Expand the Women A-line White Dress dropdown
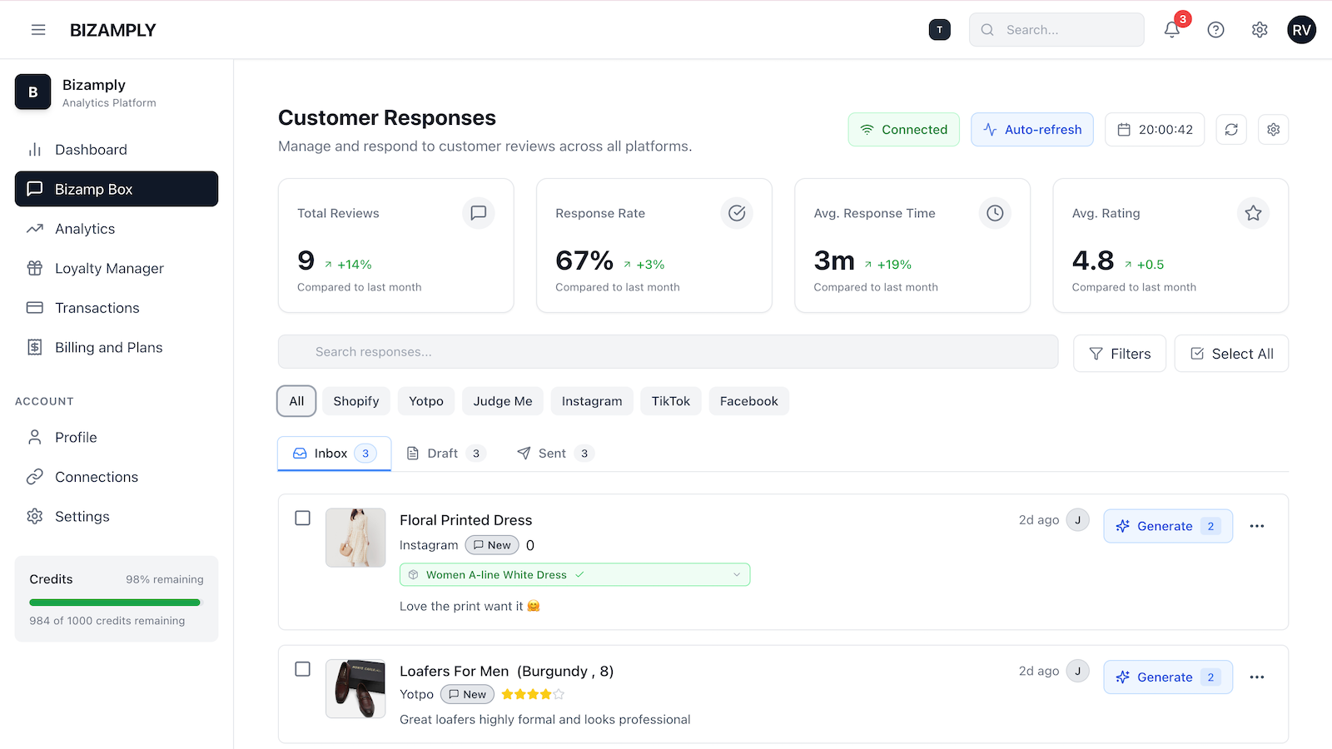This screenshot has width=1332, height=749. (736, 574)
